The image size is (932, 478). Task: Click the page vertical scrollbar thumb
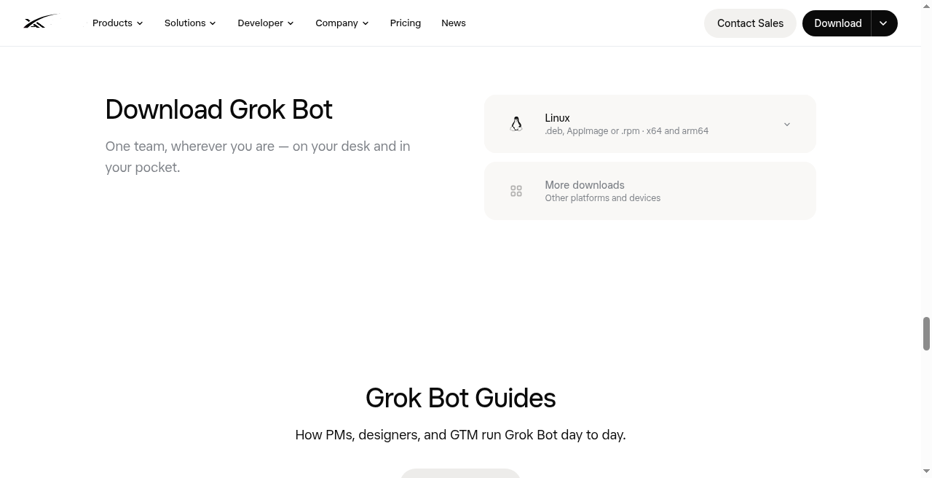coord(926,334)
